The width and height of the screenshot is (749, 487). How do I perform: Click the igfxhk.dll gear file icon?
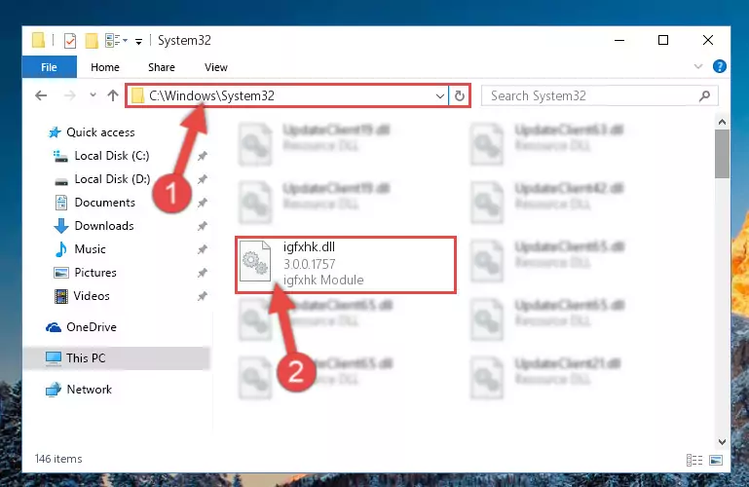255,261
